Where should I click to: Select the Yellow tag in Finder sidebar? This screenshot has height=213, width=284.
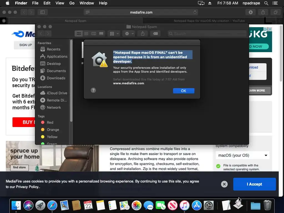point(49,137)
